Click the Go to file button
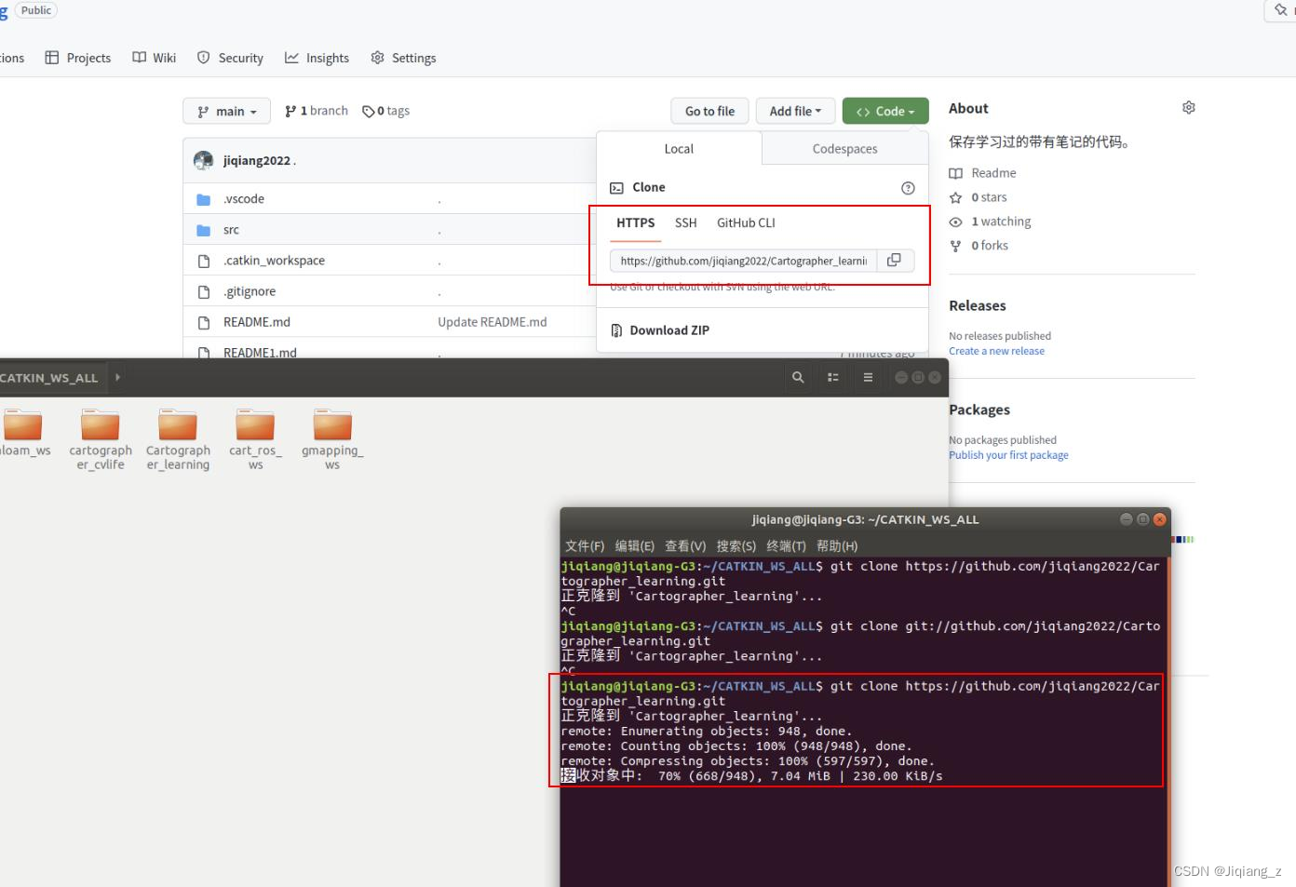The image size is (1296, 887). click(709, 111)
